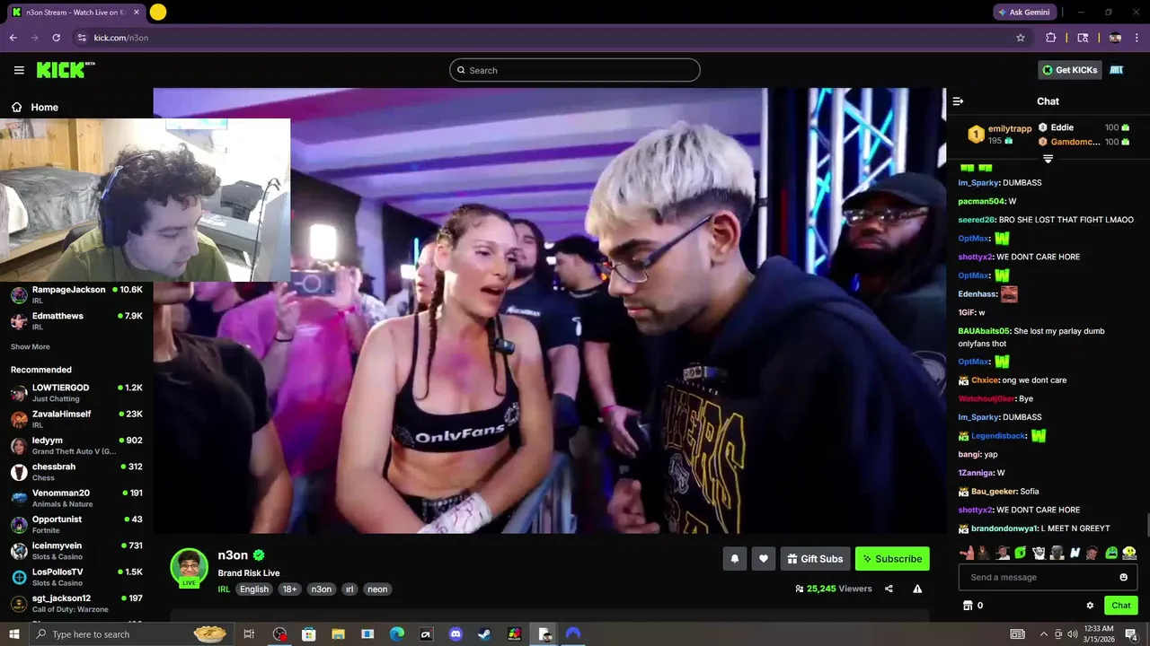This screenshot has width=1150, height=646.
Task: Open the chat shop icon
Action: tap(968, 606)
